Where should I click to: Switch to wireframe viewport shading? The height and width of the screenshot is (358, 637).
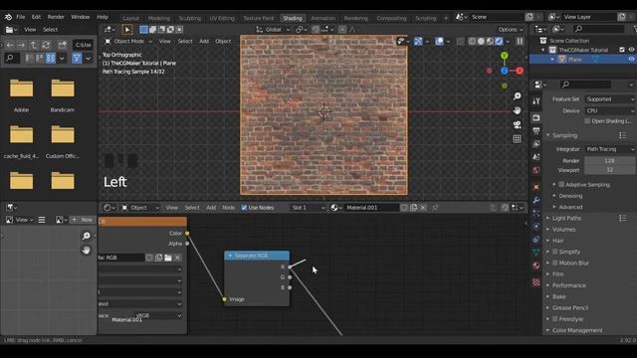pos(472,41)
